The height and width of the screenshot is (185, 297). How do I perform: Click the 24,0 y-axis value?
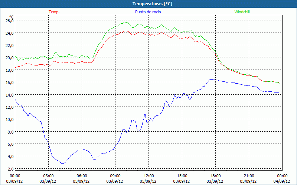pyautogui.click(x=10, y=33)
